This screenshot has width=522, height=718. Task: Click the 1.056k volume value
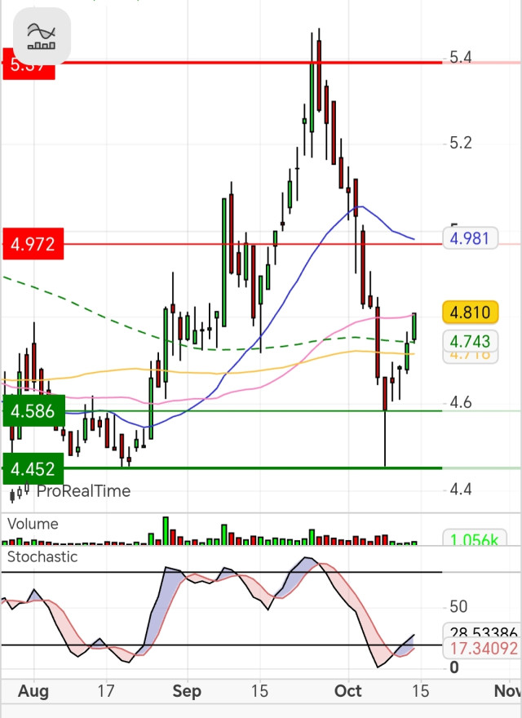[x=475, y=538]
